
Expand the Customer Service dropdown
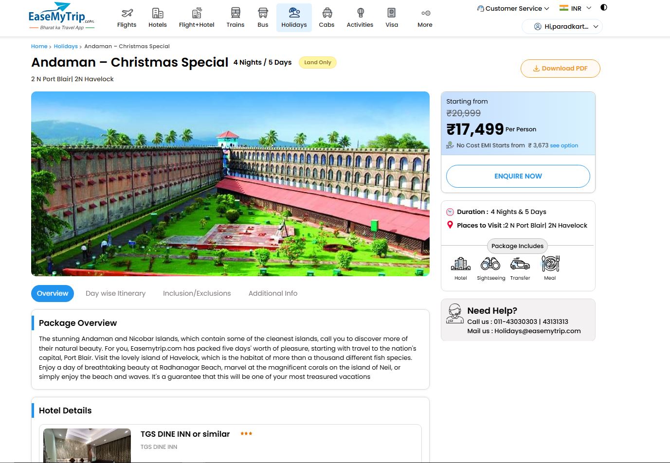click(x=513, y=8)
